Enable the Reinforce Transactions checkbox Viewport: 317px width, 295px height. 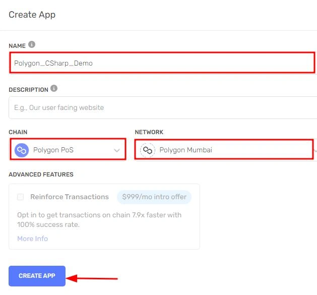[21, 197]
